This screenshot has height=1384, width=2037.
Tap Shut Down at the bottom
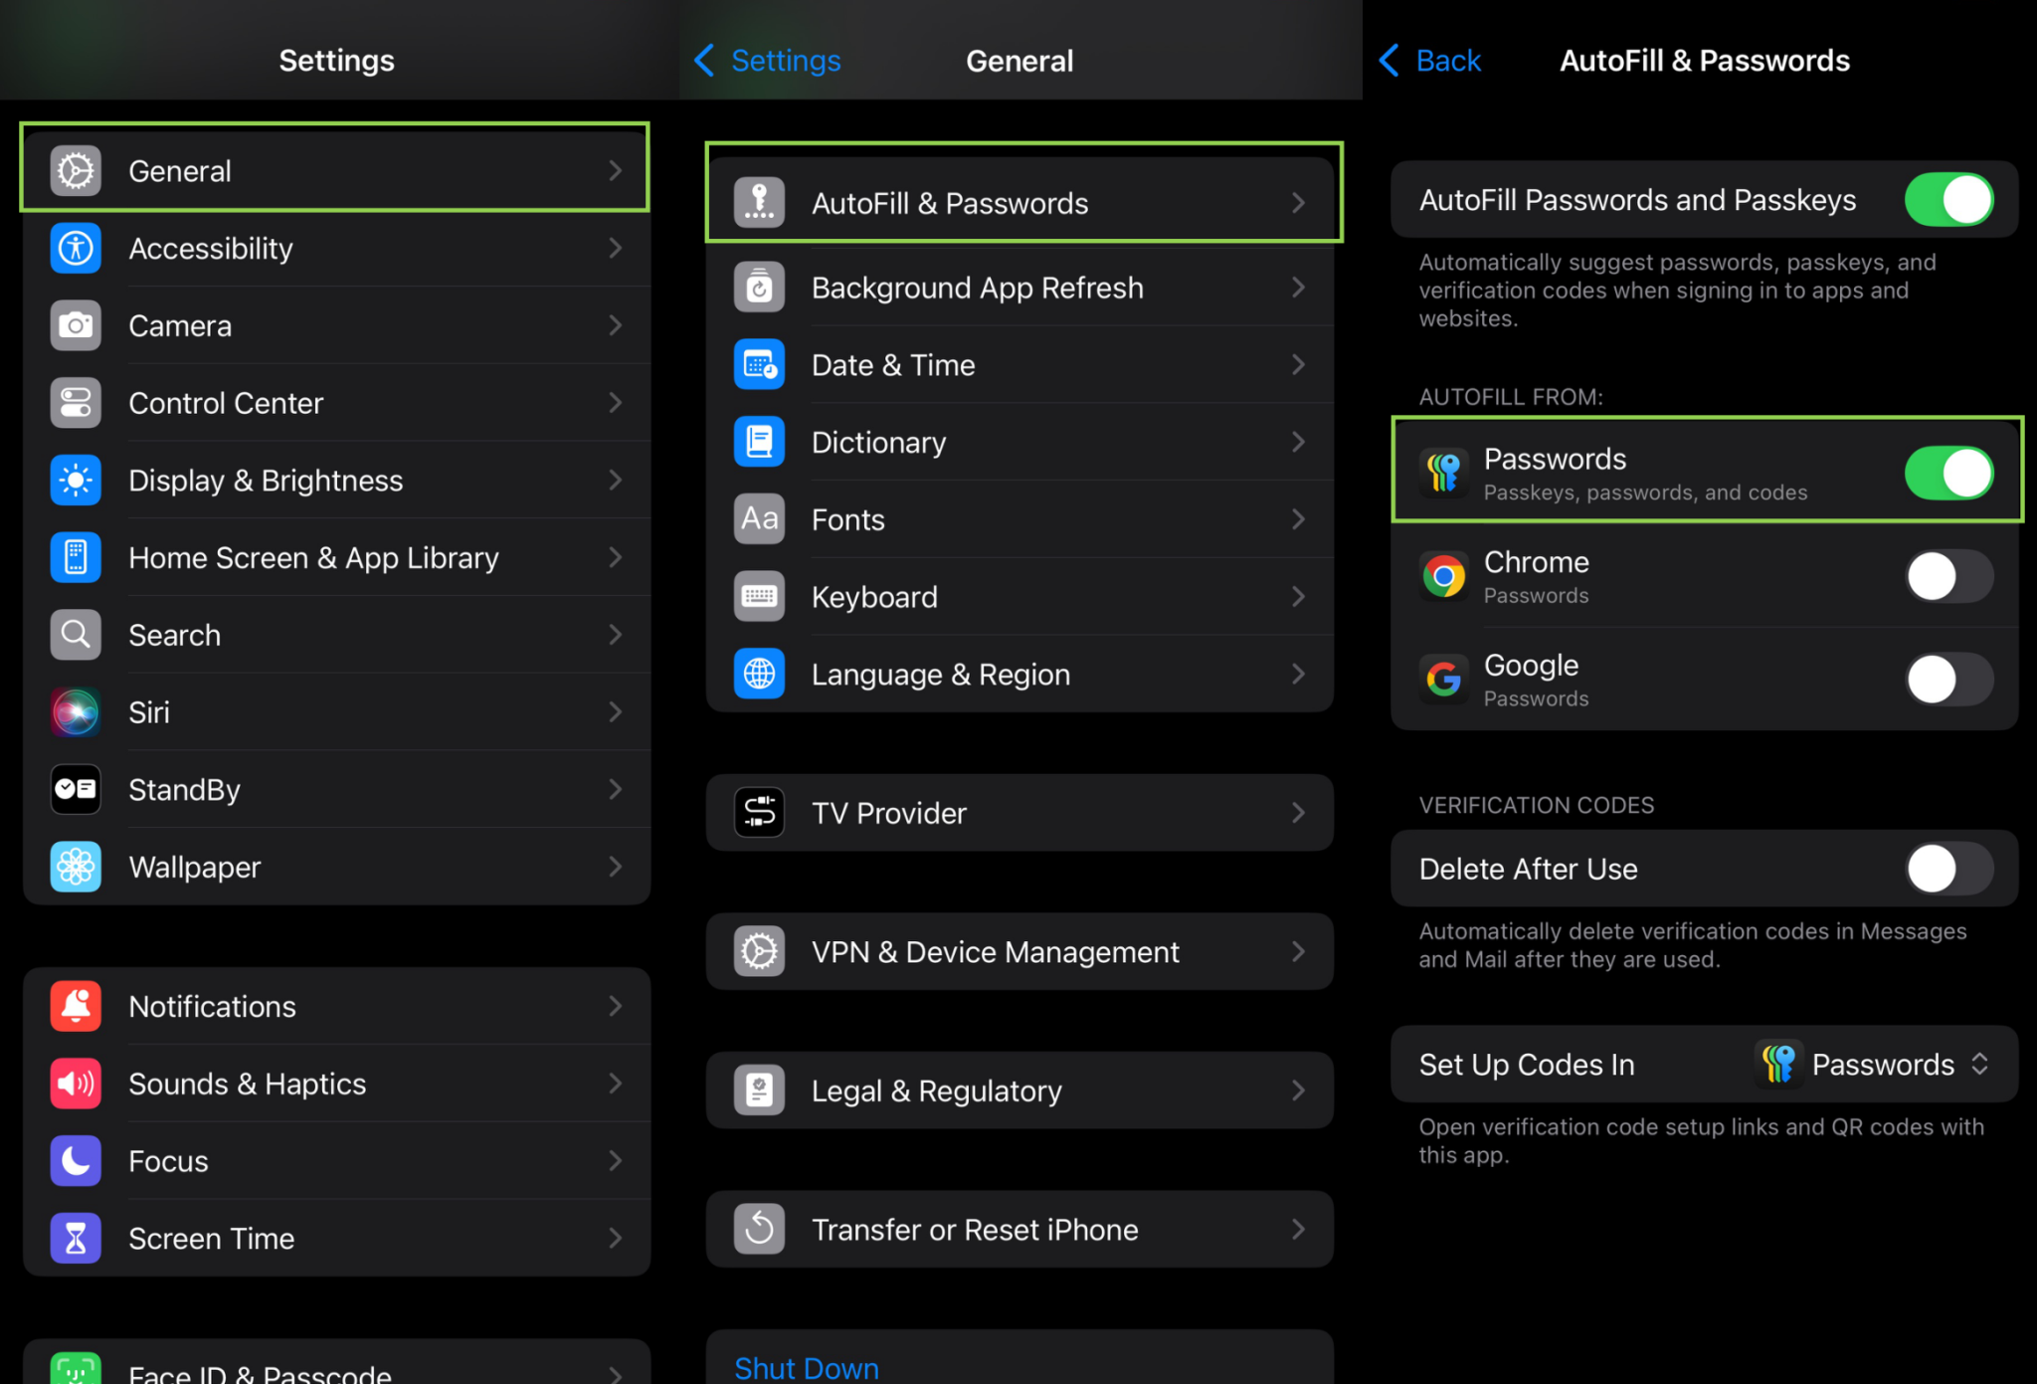coord(805,1367)
